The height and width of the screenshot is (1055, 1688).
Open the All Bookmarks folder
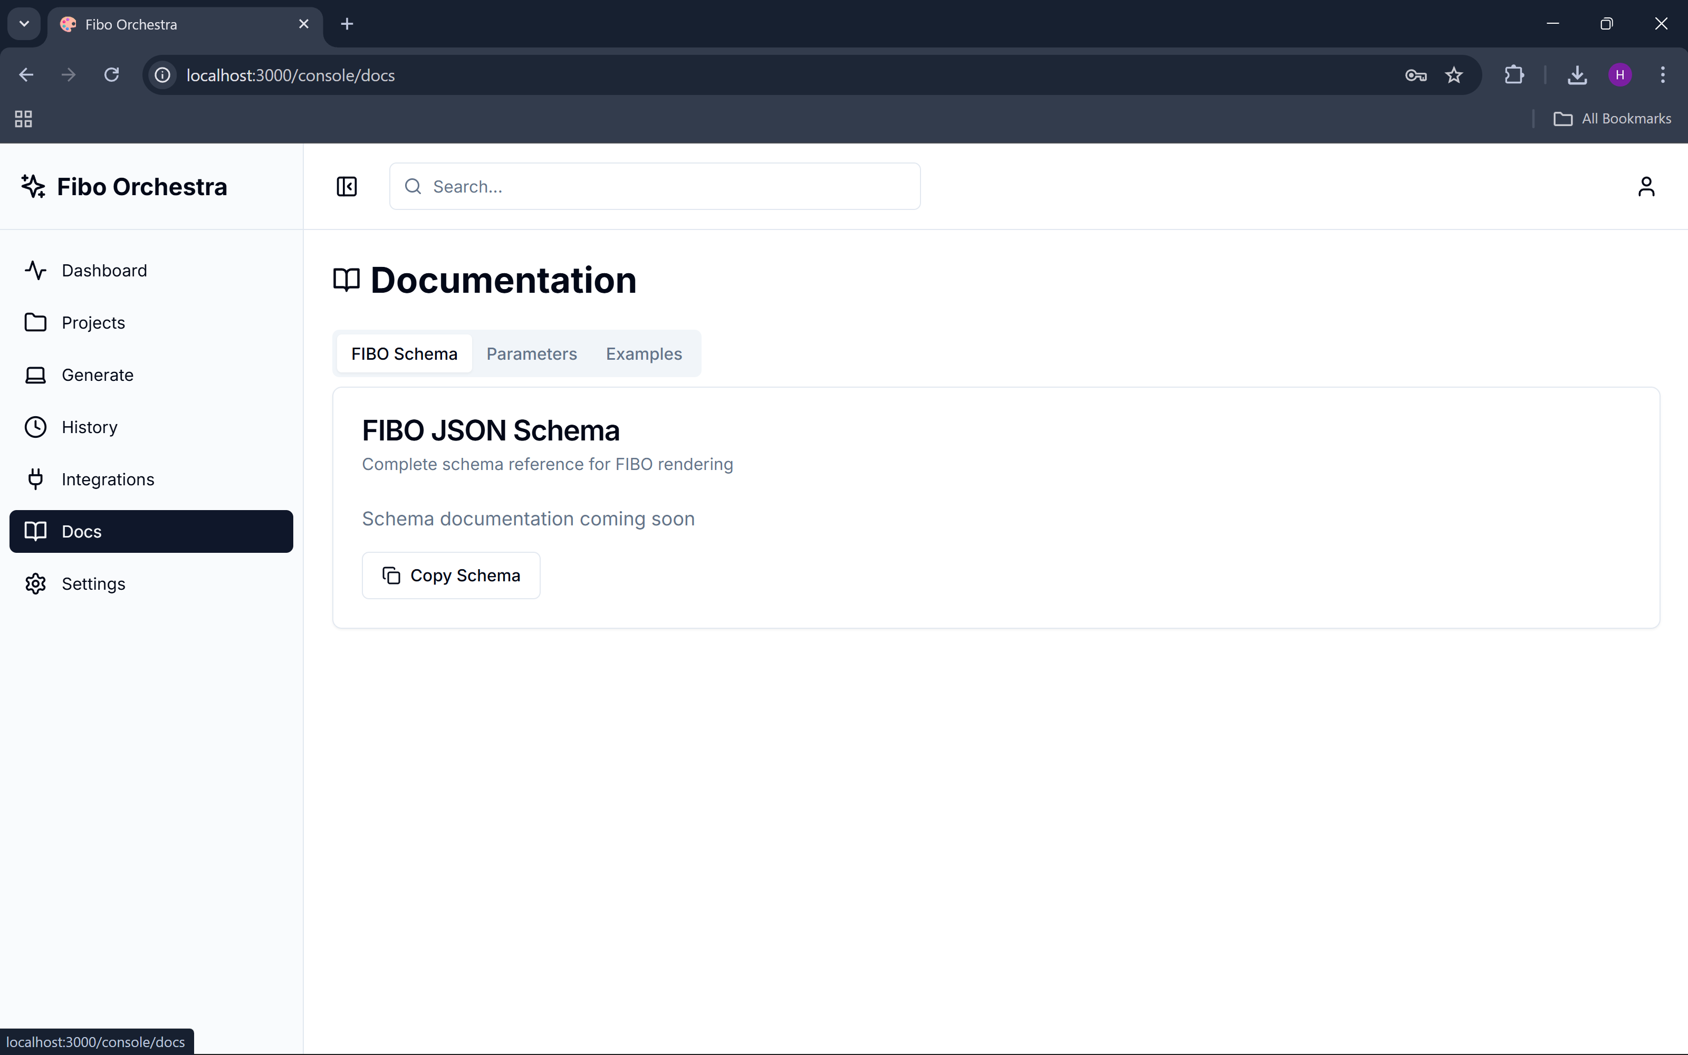(x=1612, y=119)
